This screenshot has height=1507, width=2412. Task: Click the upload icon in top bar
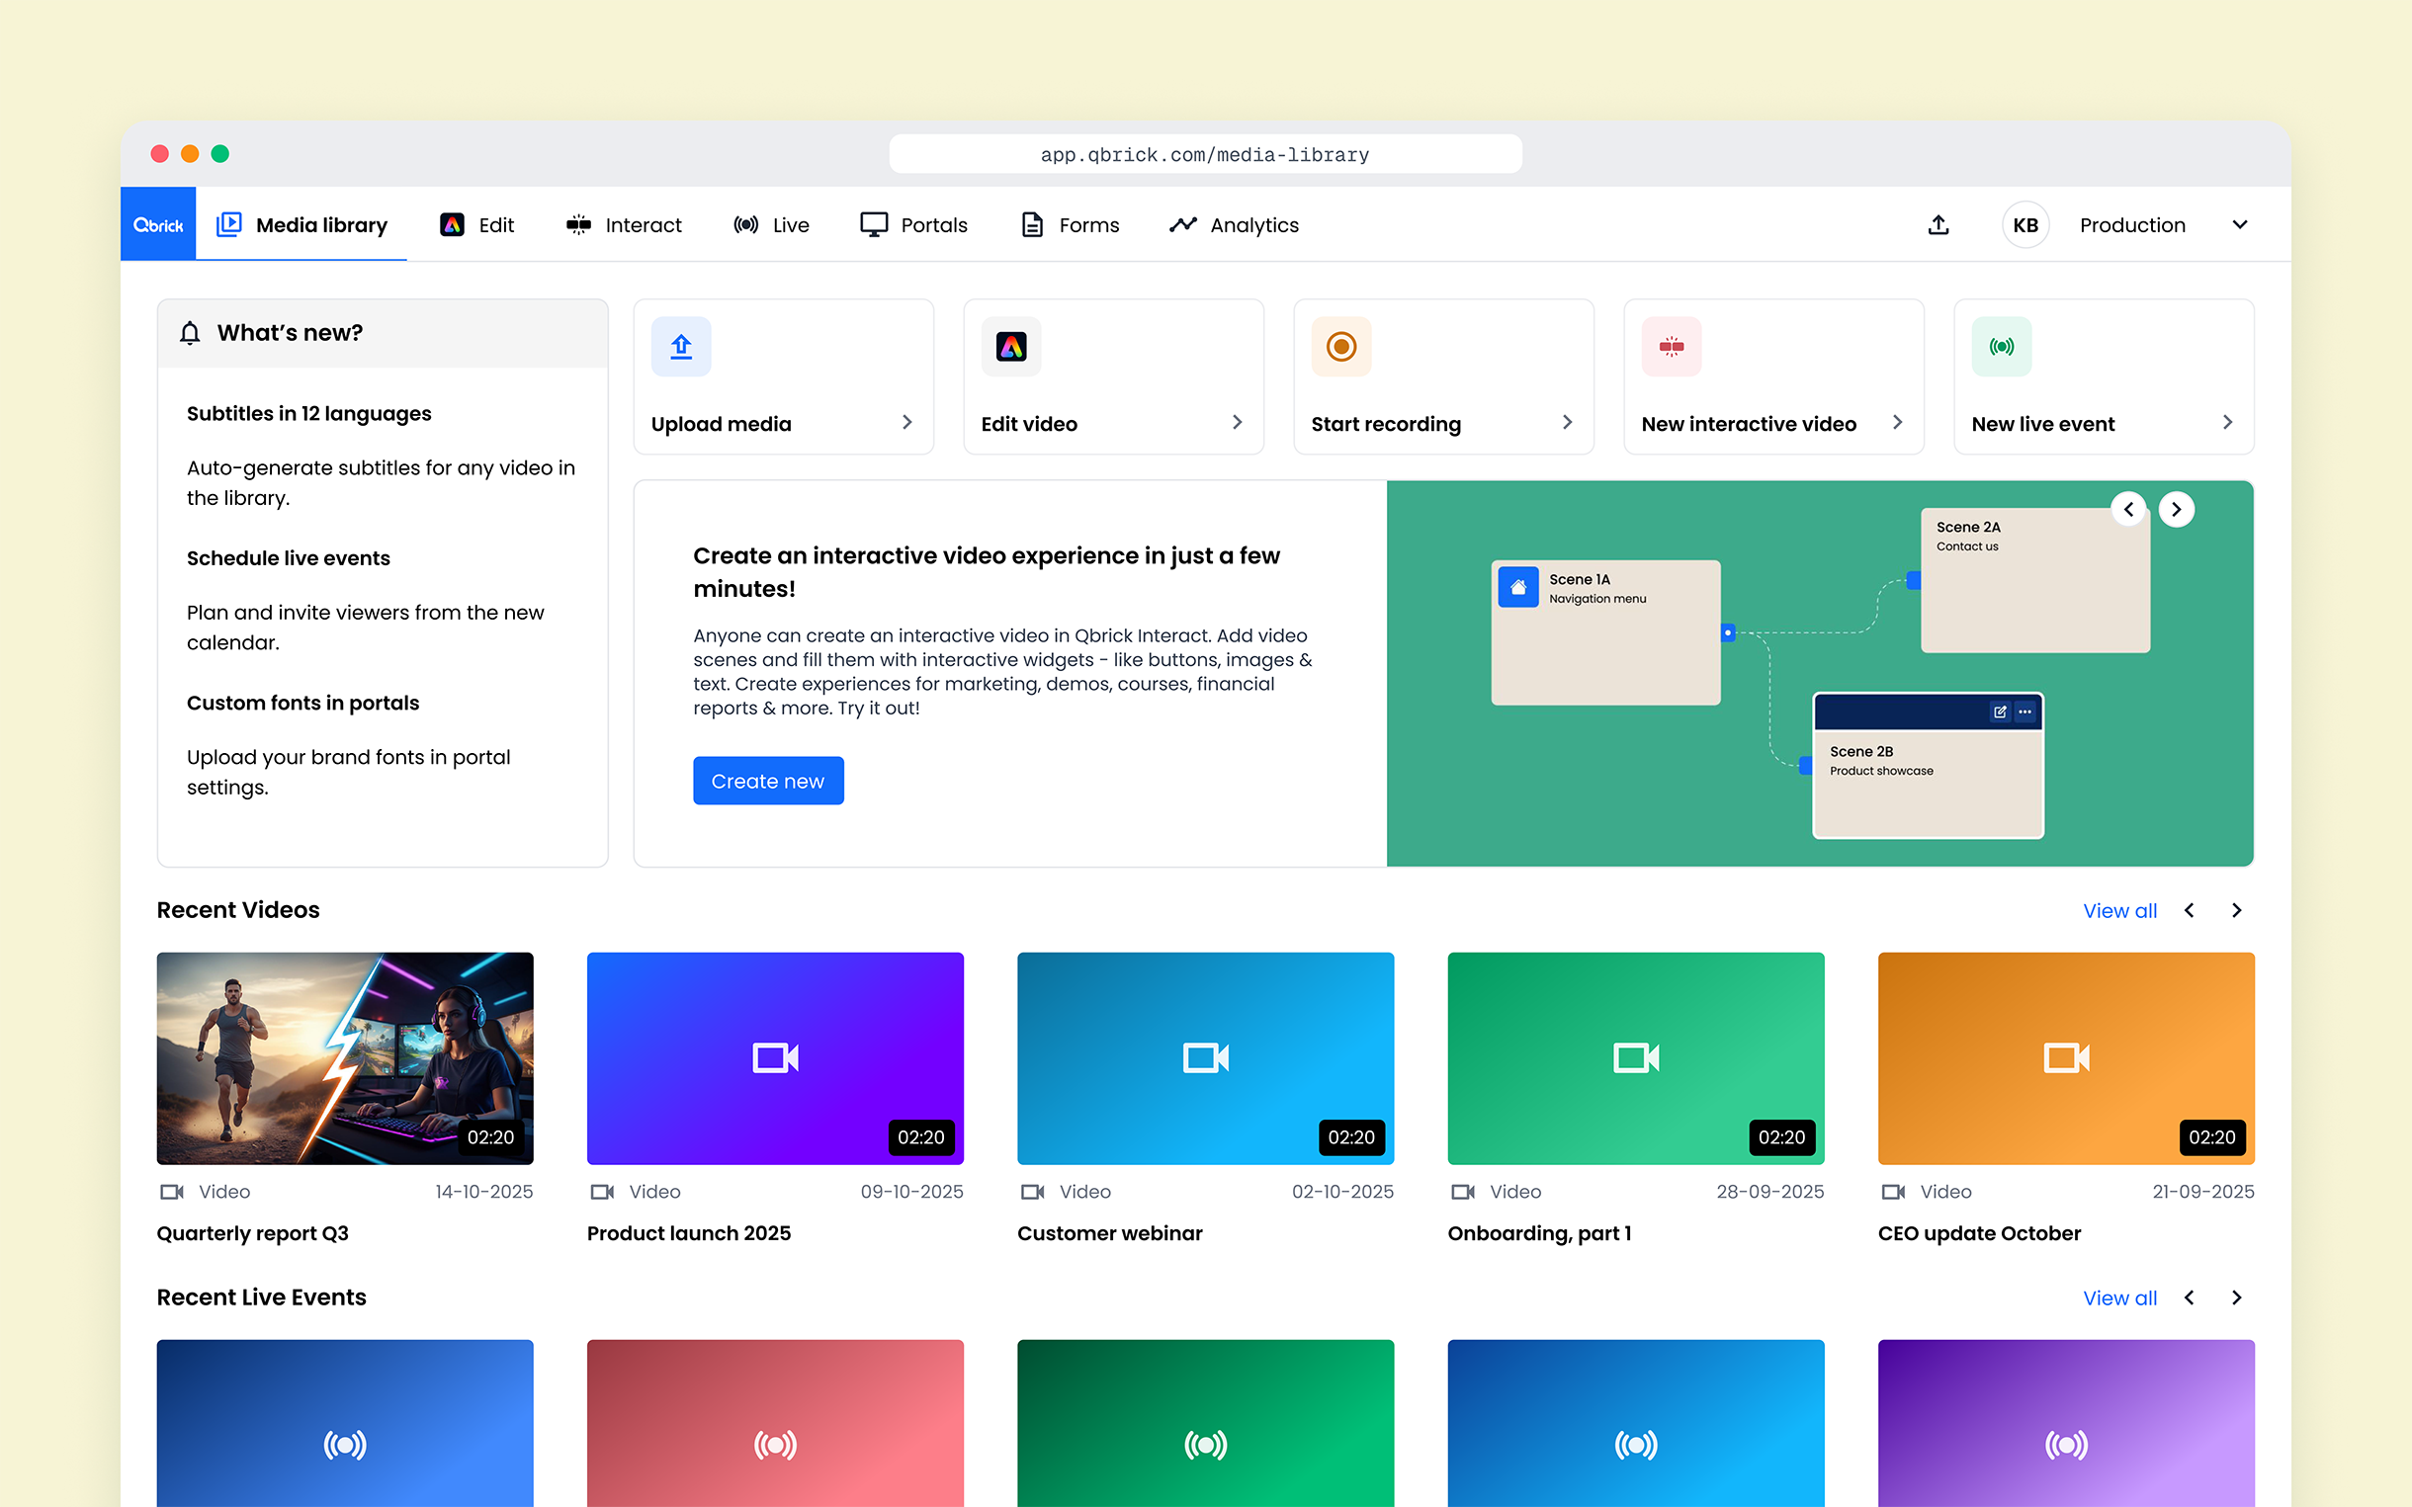pyautogui.click(x=1938, y=224)
